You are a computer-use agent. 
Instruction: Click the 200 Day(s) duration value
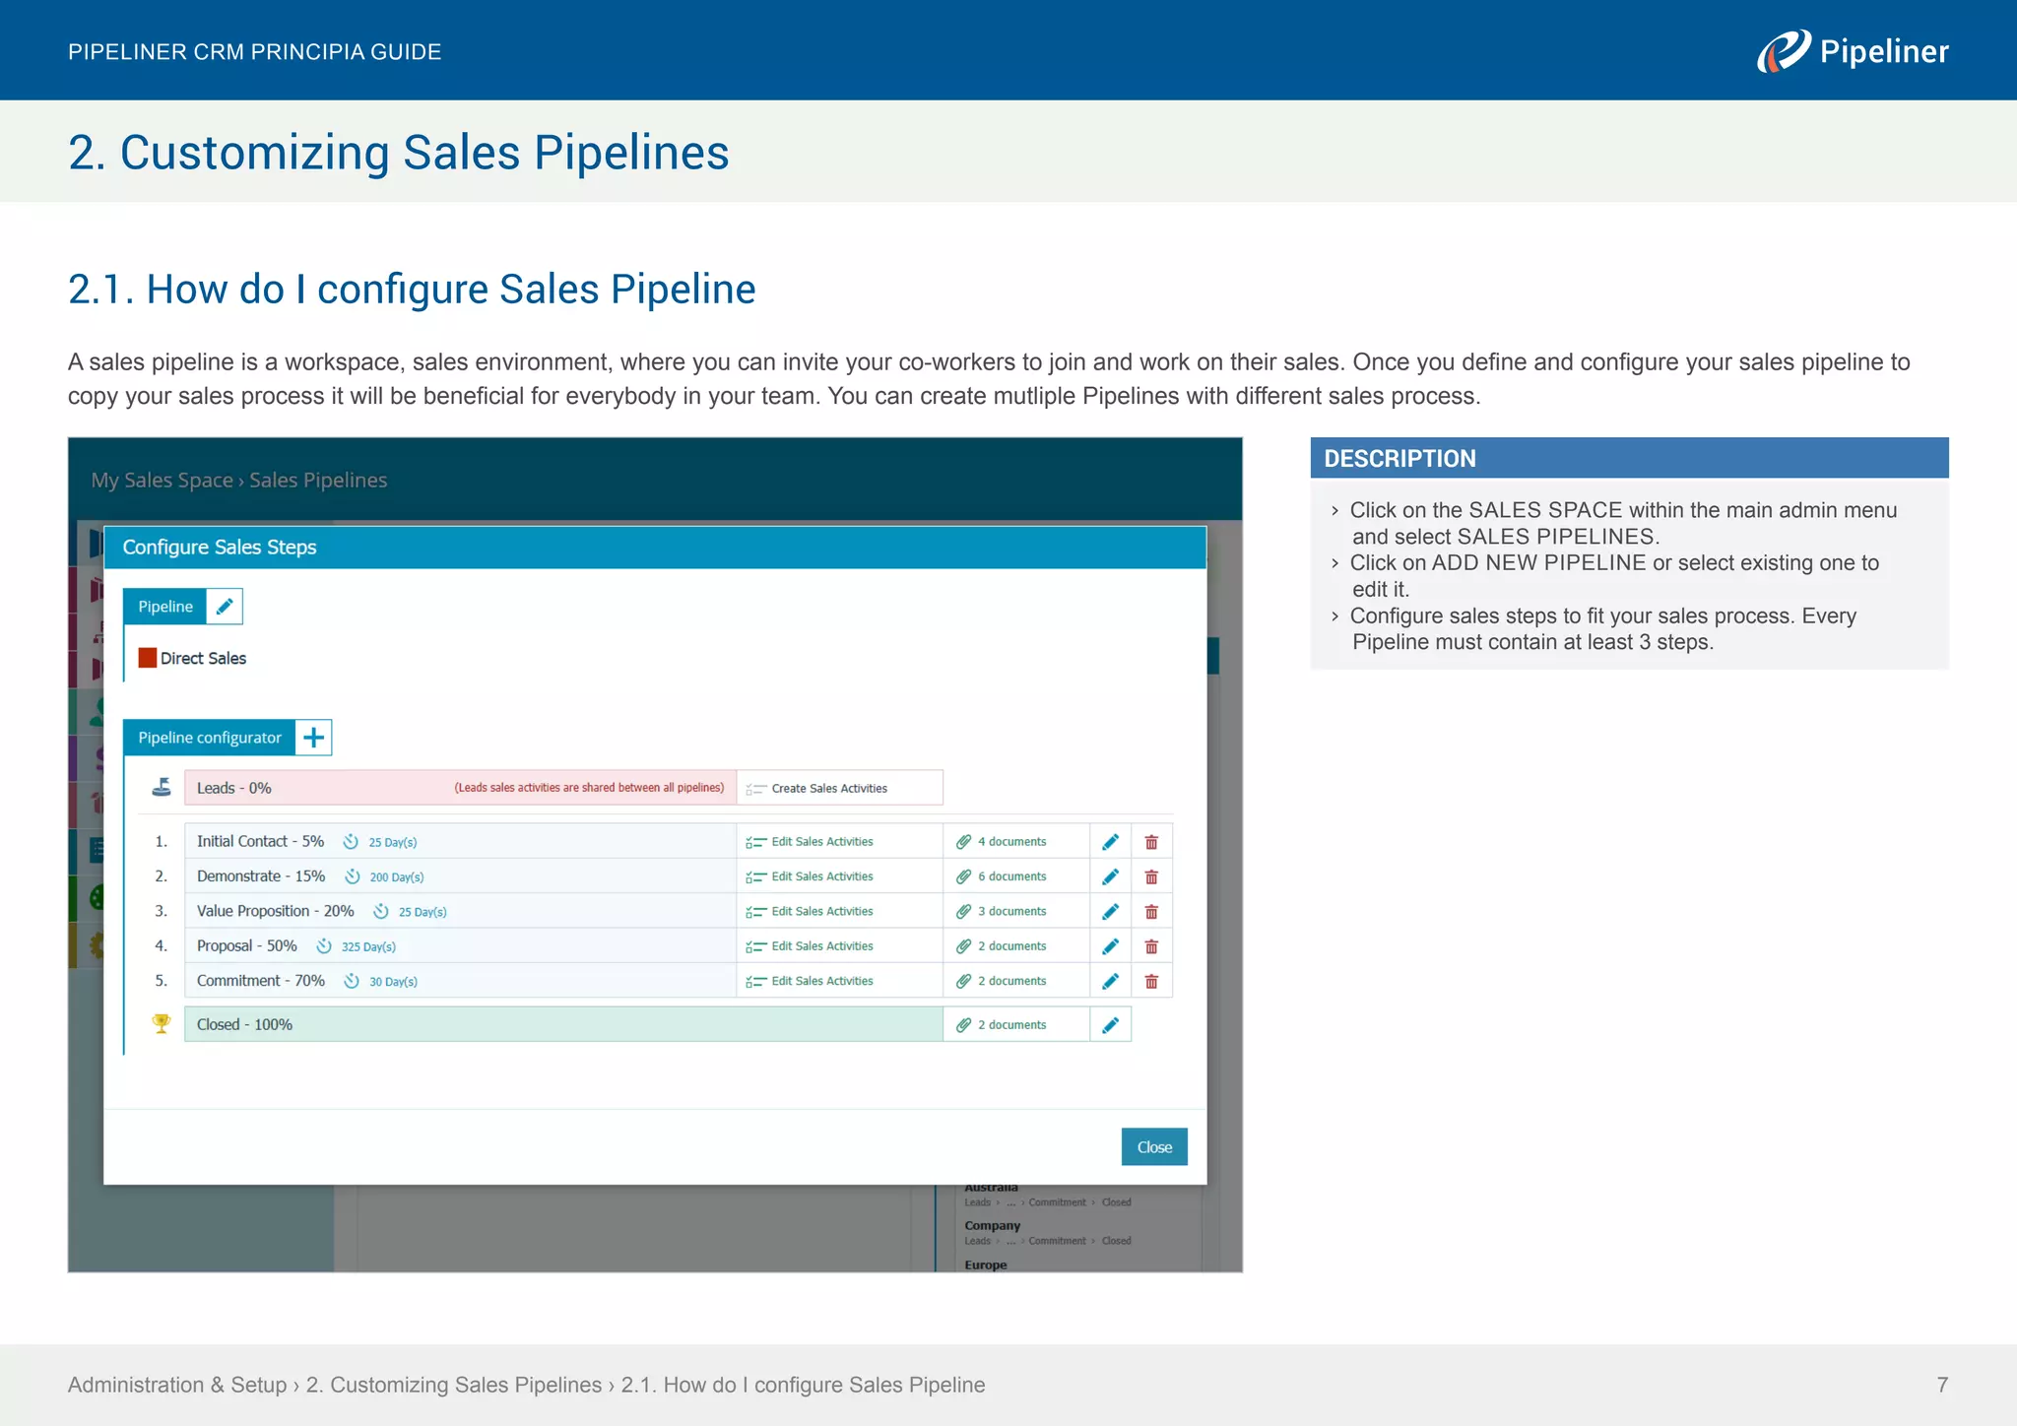point(397,877)
